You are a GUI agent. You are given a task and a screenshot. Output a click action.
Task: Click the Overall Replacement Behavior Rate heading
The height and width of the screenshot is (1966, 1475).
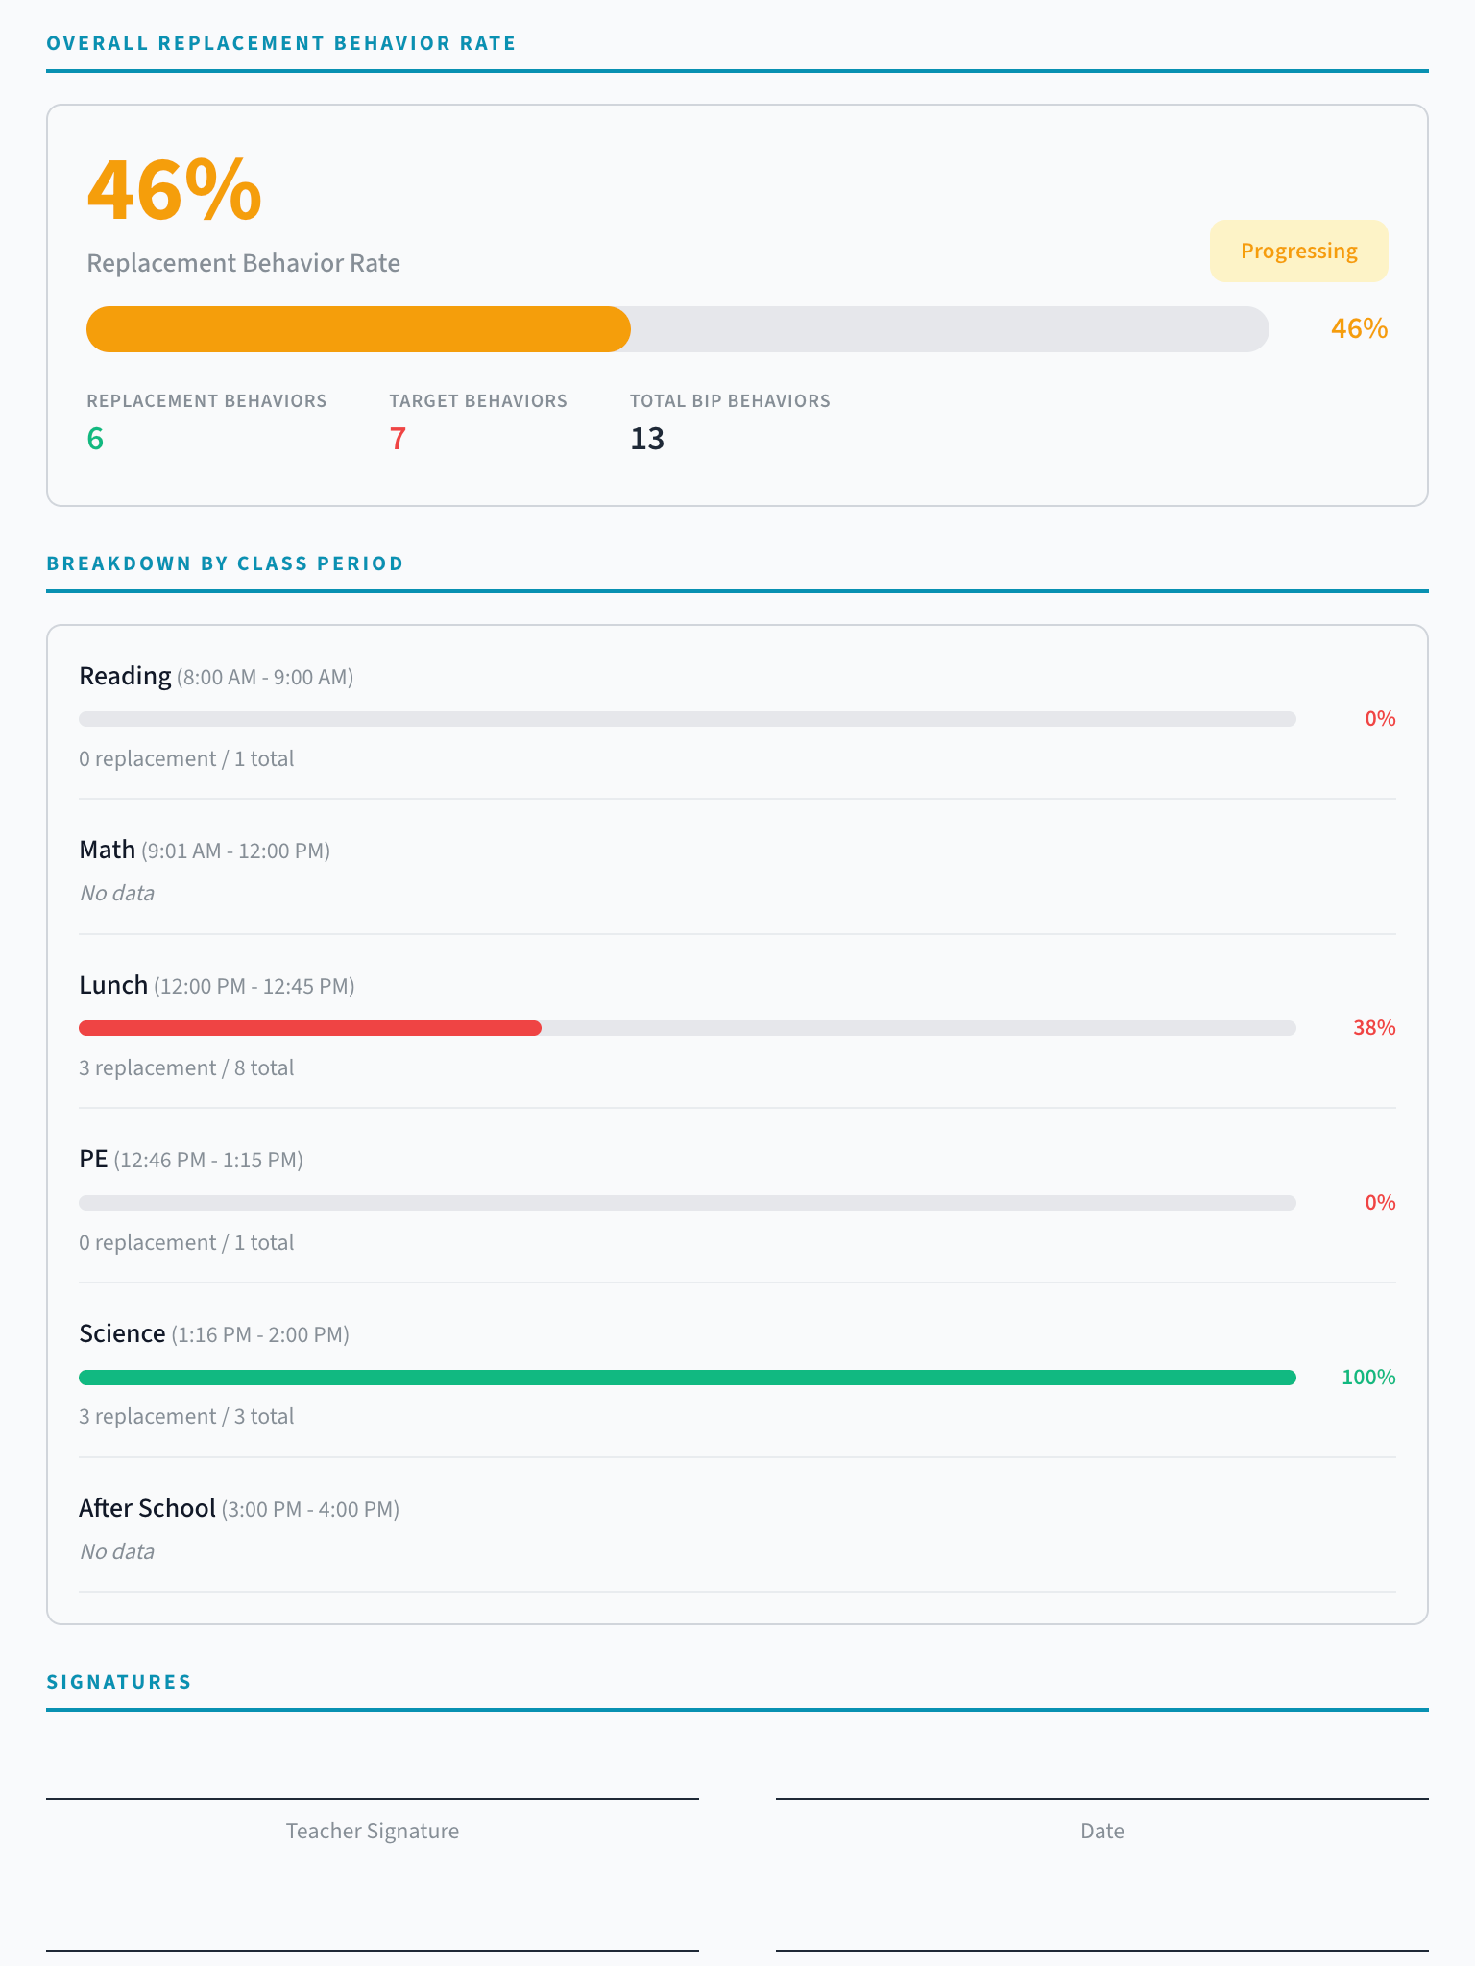[x=281, y=43]
